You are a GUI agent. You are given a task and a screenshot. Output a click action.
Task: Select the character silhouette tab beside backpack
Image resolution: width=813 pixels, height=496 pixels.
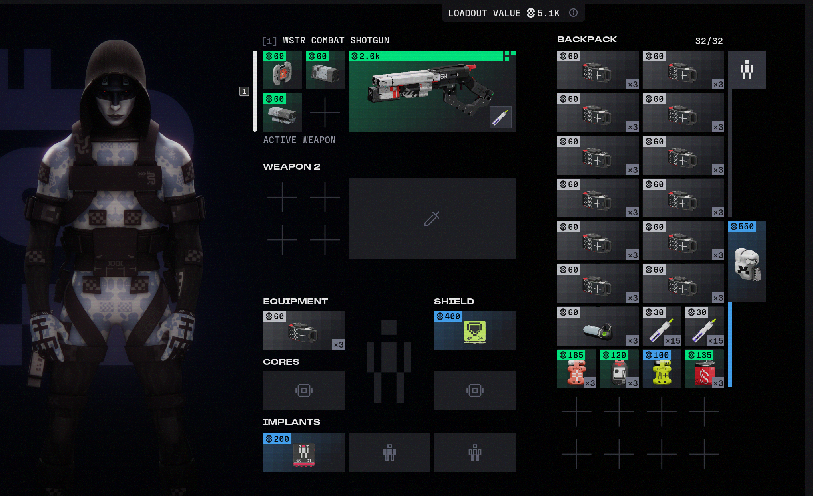point(747,70)
